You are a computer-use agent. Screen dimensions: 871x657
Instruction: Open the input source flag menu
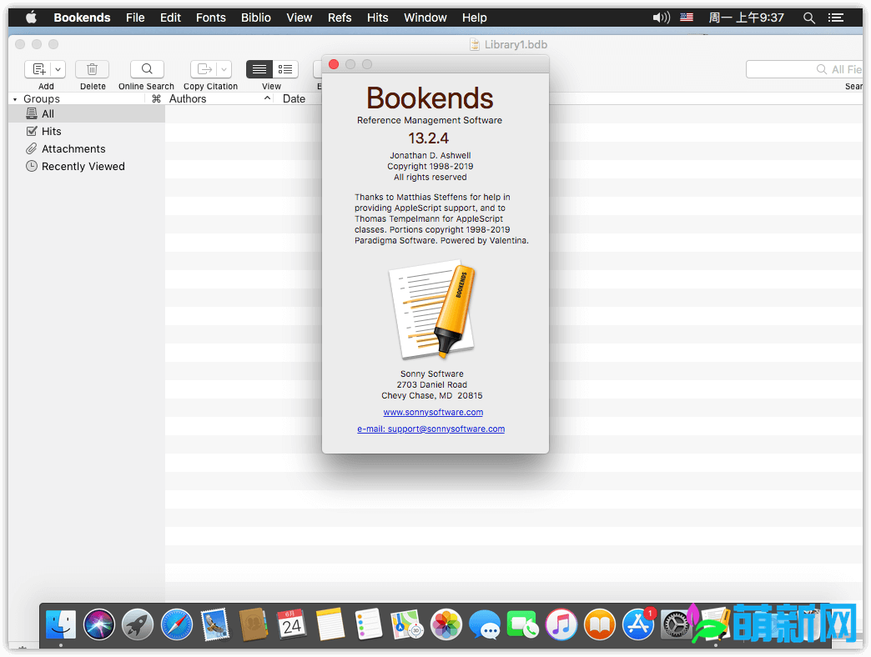pyautogui.click(x=687, y=18)
